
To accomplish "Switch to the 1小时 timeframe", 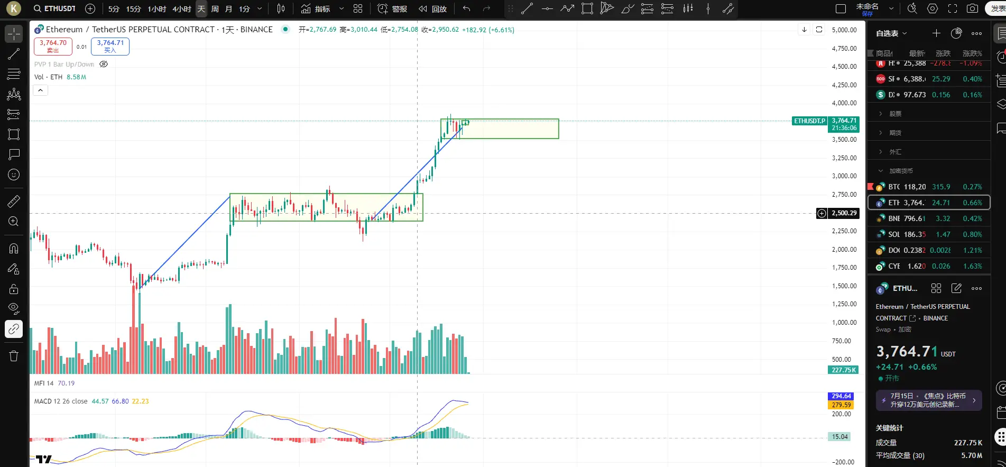I will [156, 9].
